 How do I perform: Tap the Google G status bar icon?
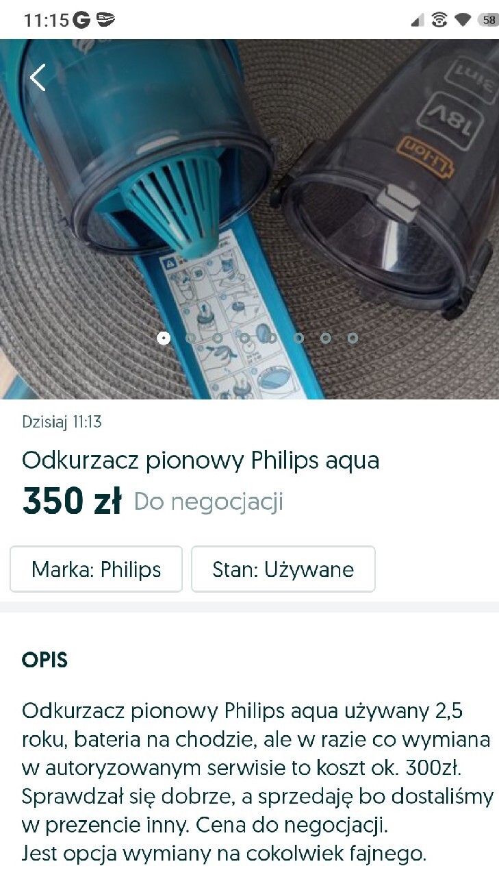tap(81, 21)
